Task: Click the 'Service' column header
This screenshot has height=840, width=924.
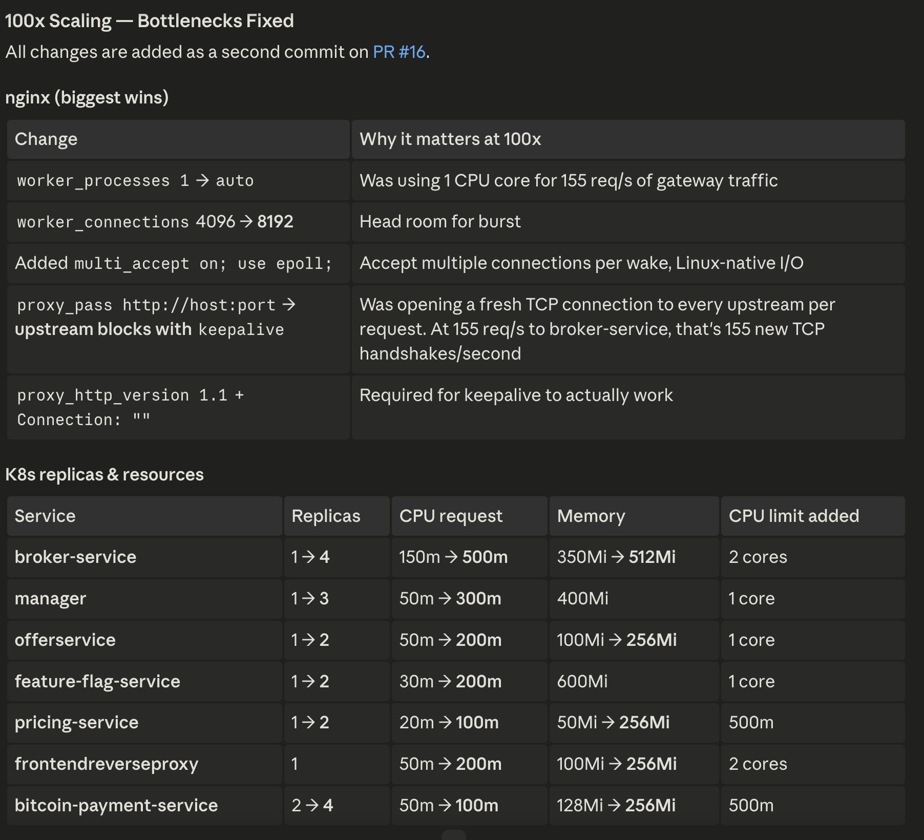Action: coord(144,516)
